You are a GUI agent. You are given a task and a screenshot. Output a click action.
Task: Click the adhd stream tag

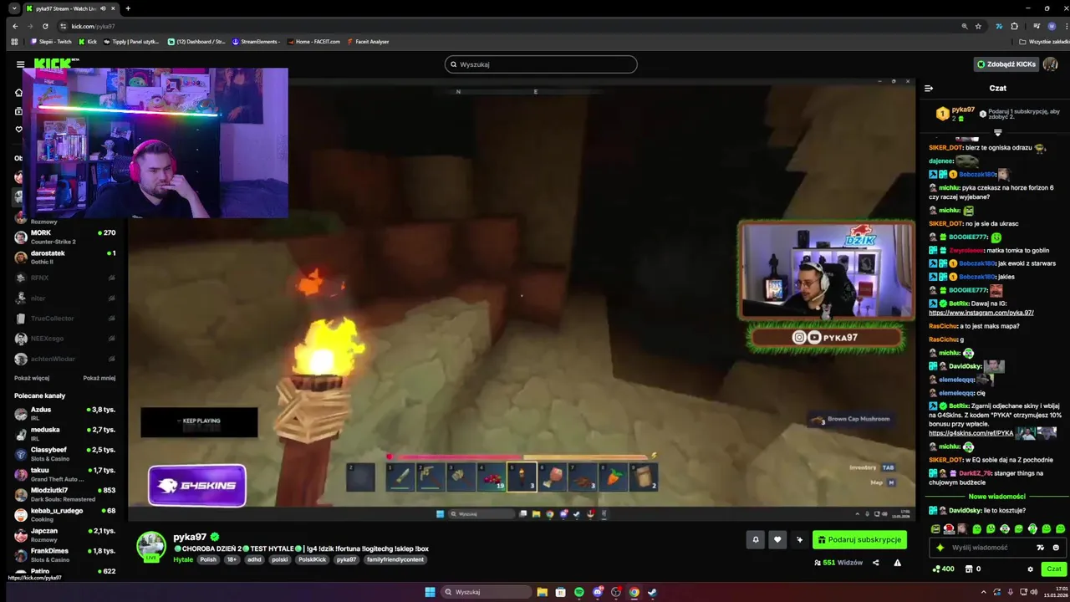254,559
